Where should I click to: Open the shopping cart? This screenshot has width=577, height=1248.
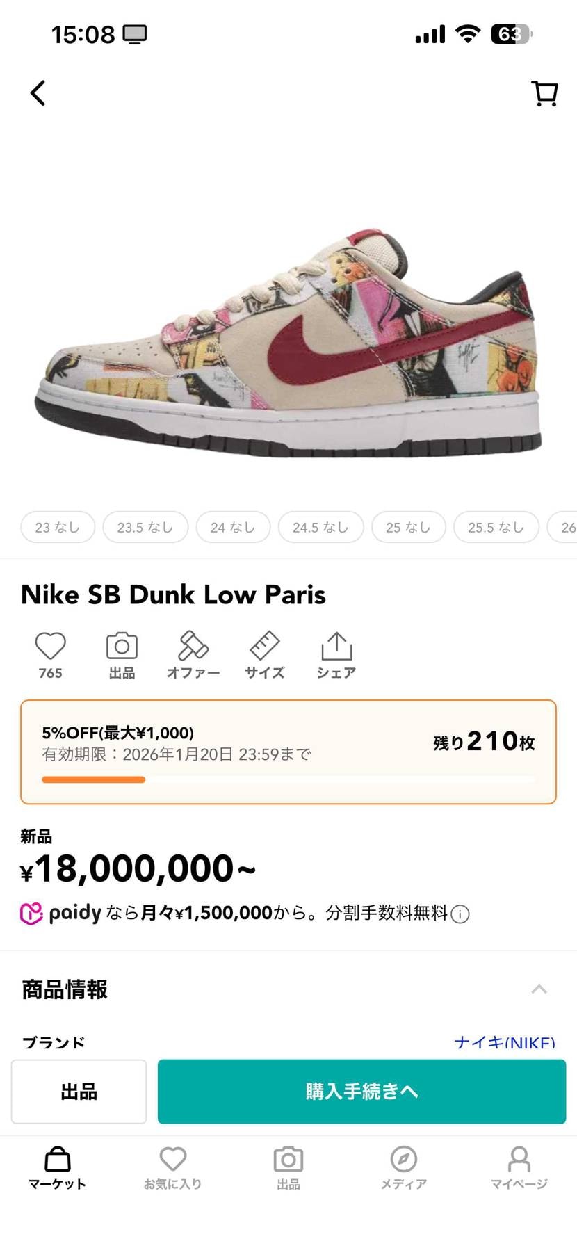pos(544,93)
